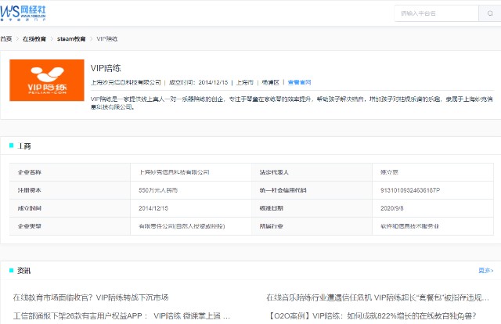Go to 首页 breadcrumb
The width and height of the screenshot is (501, 324).
(x=6, y=39)
